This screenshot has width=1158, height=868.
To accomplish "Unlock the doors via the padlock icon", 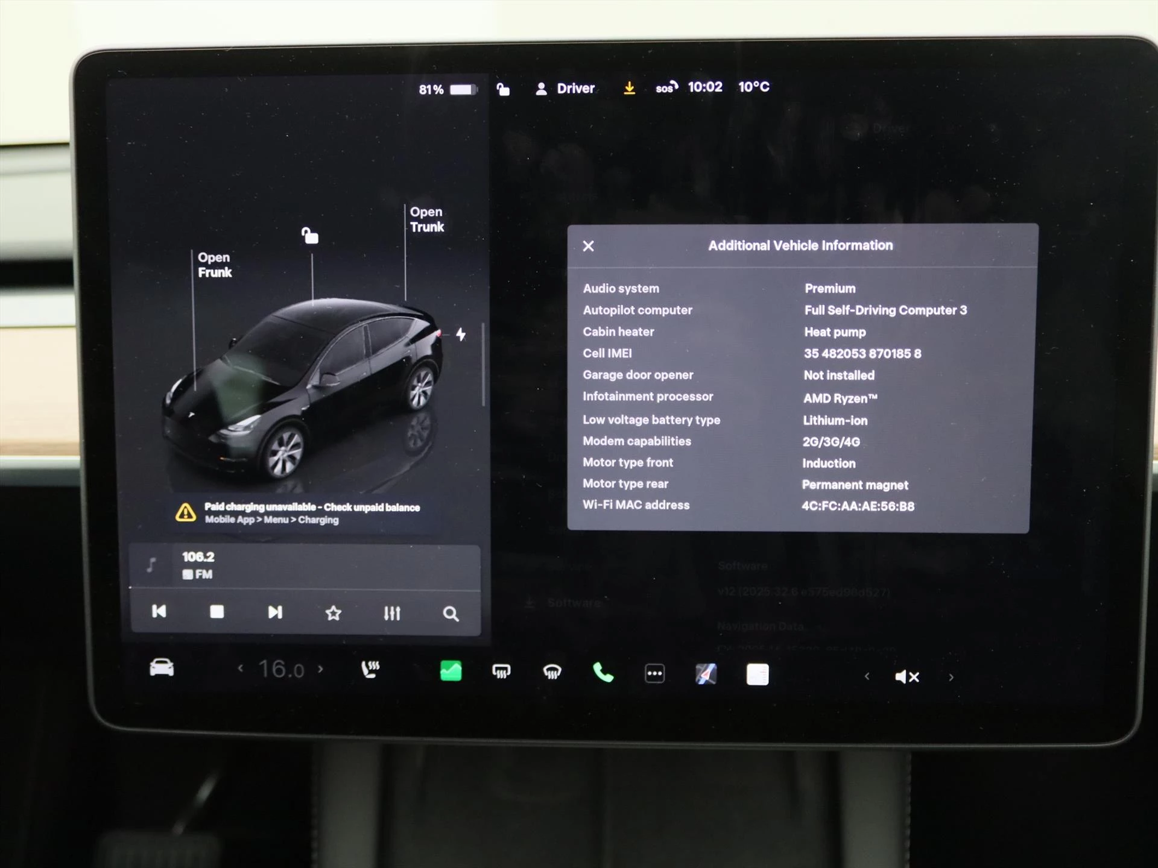I will (502, 88).
